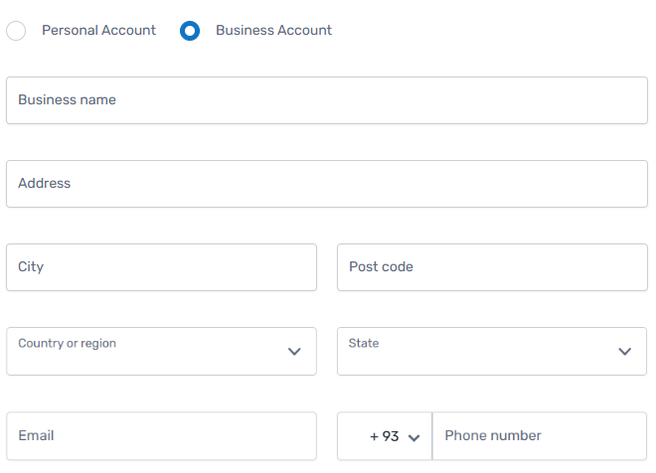656x473 pixels.
Task: Open the Country or region dropdown
Action: pyautogui.click(x=149, y=352)
